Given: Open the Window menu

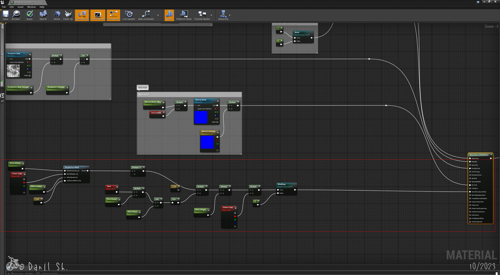Looking at the screenshot, I should [31, 7].
